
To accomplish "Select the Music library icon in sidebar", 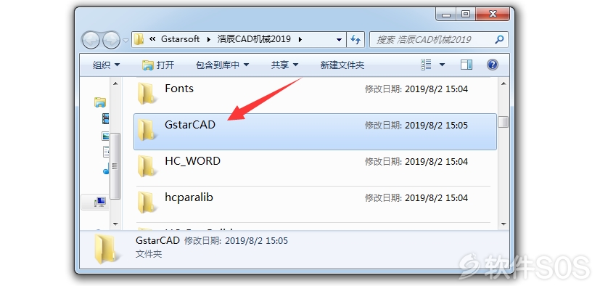I will click(x=107, y=169).
